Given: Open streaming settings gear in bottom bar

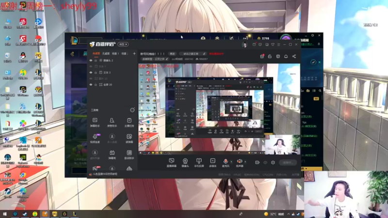Looking at the screenshot, I should click(273, 162).
